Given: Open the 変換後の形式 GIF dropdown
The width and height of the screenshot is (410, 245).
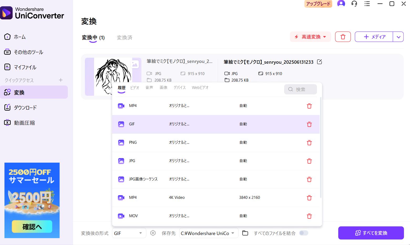Looking at the screenshot, I should click(x=129, y=233).
